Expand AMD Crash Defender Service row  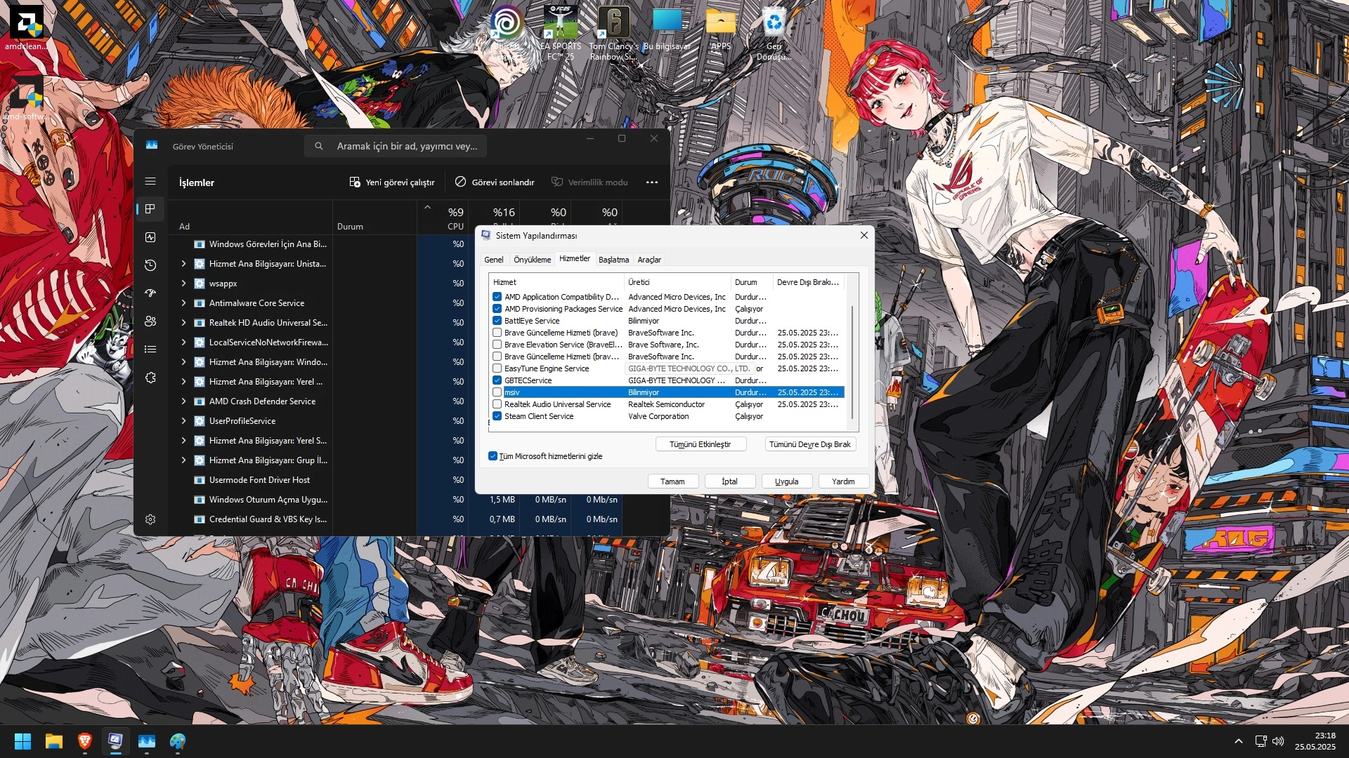[183, 401]
